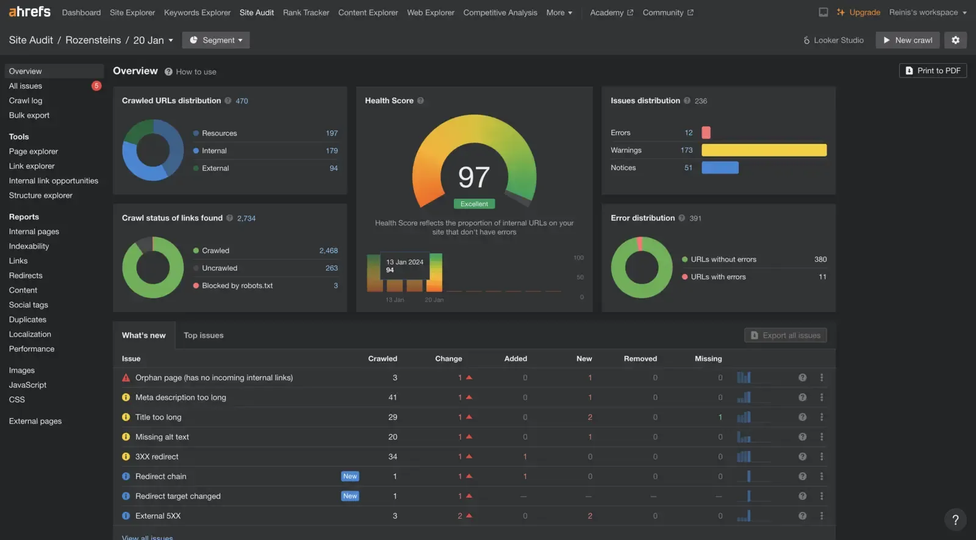Click the yellow Warnings bar in Issues distribution
This screenshot has width=976, height=540.
point(764,150)
